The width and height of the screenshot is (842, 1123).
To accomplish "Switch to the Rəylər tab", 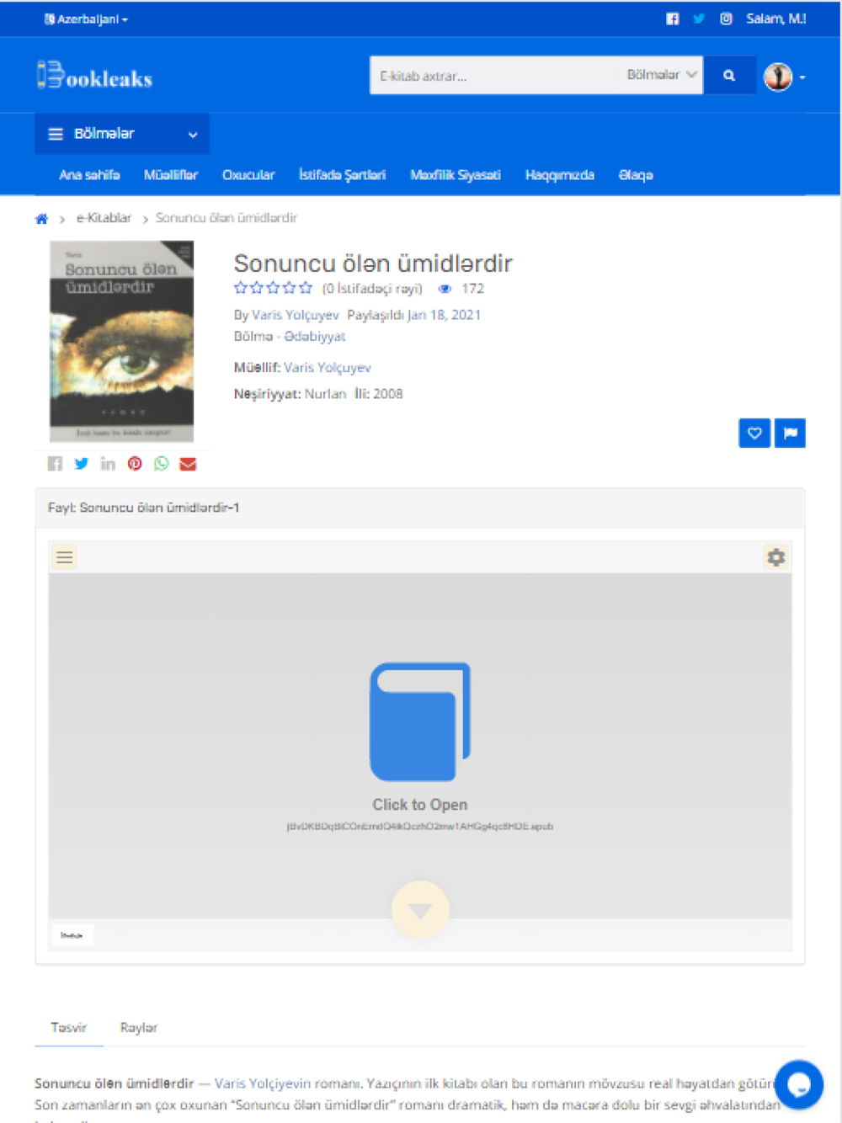I will coord(139,1028).
